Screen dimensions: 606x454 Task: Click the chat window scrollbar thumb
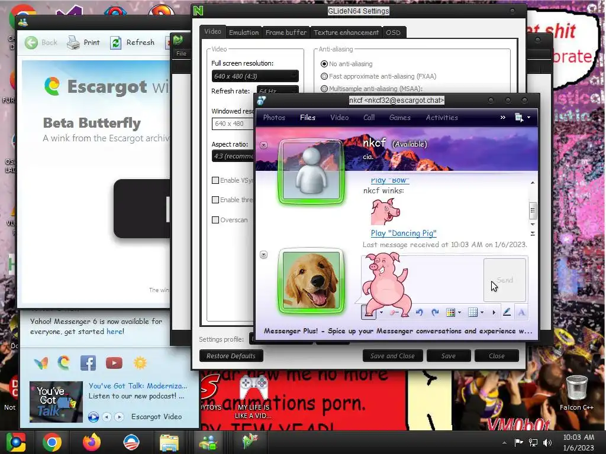pyautogui.click(x=533, y=210)
